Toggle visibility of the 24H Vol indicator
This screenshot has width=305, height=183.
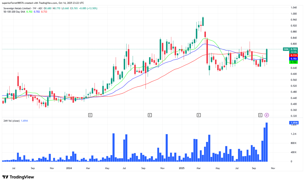[11, 121]
